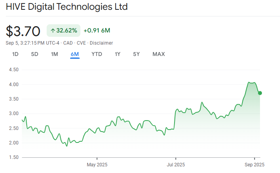The height and width of the screenshot is (173, 280).
Task: Click the +0.91 6M change text
Action: click(97, 31)
